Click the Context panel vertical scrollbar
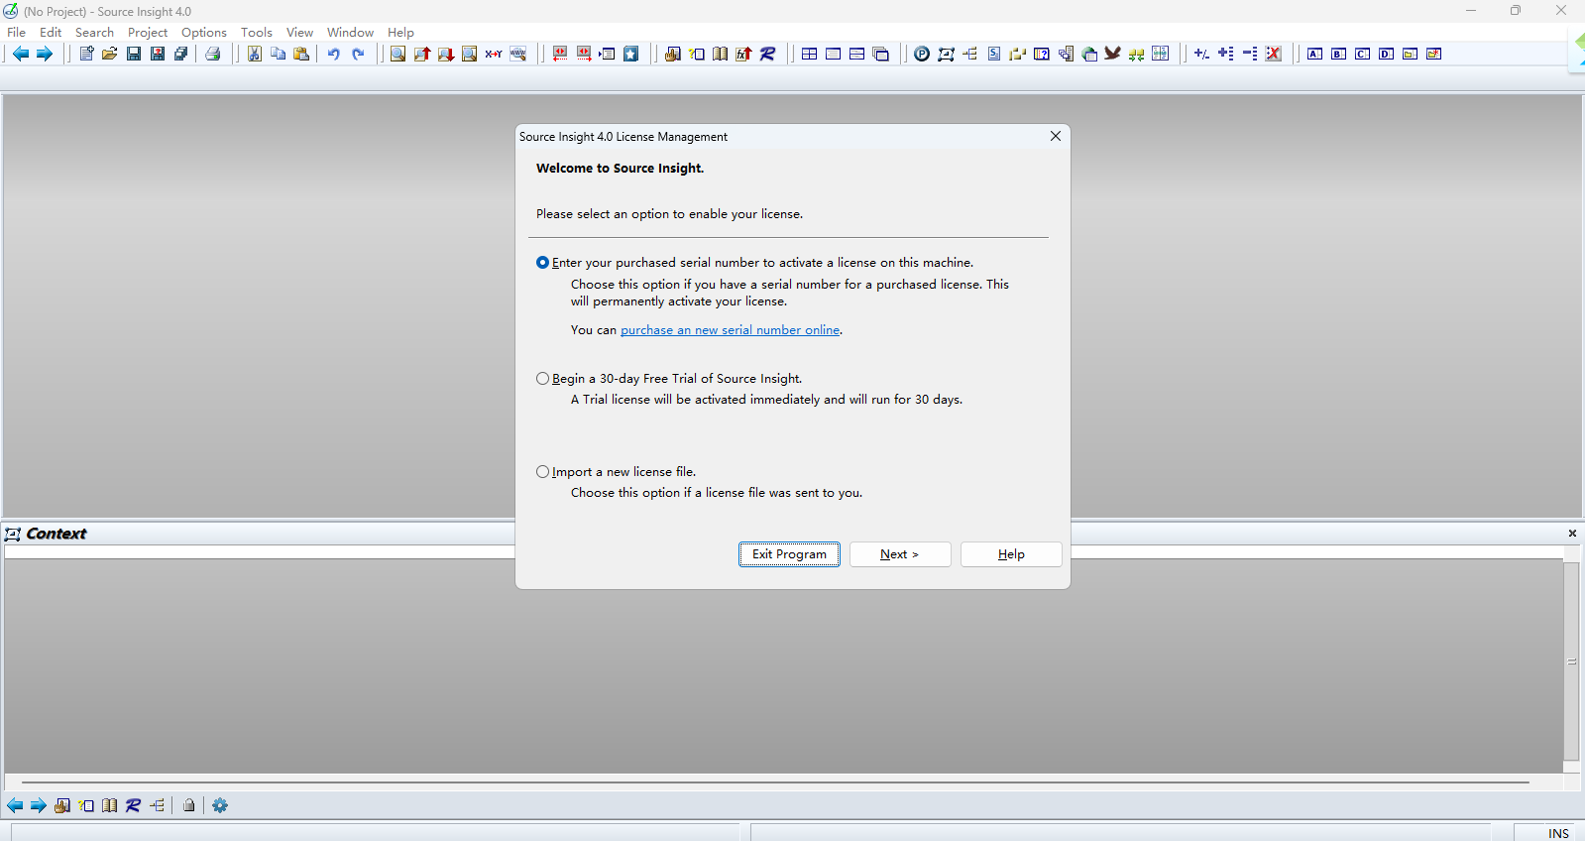This screenshot has width=1585, height=841. 1571,661
